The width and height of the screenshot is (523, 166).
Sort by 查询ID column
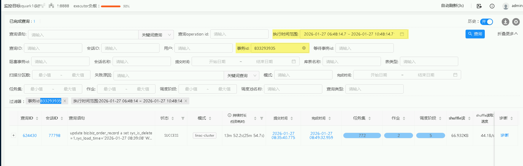pyautogui.click(x=37, y=118)
